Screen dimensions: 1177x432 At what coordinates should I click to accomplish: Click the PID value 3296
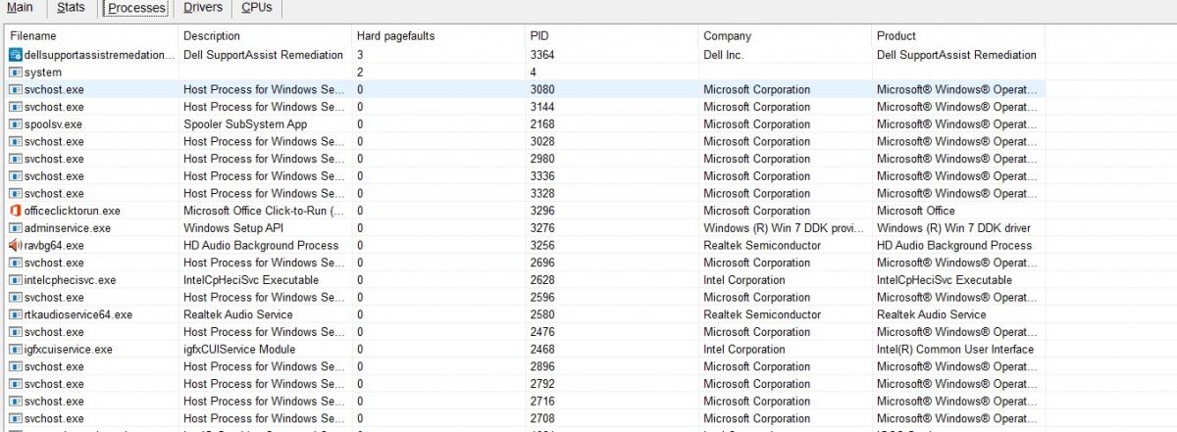[542, 211]
